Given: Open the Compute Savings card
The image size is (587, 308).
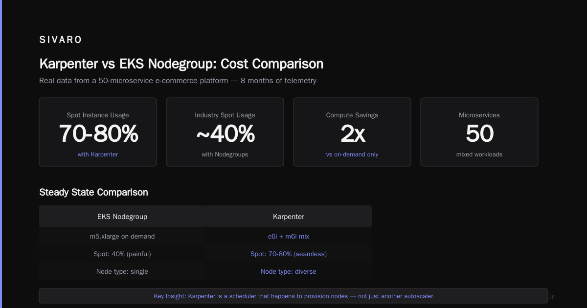Looking at the screenshot, I should coord(352,132).
